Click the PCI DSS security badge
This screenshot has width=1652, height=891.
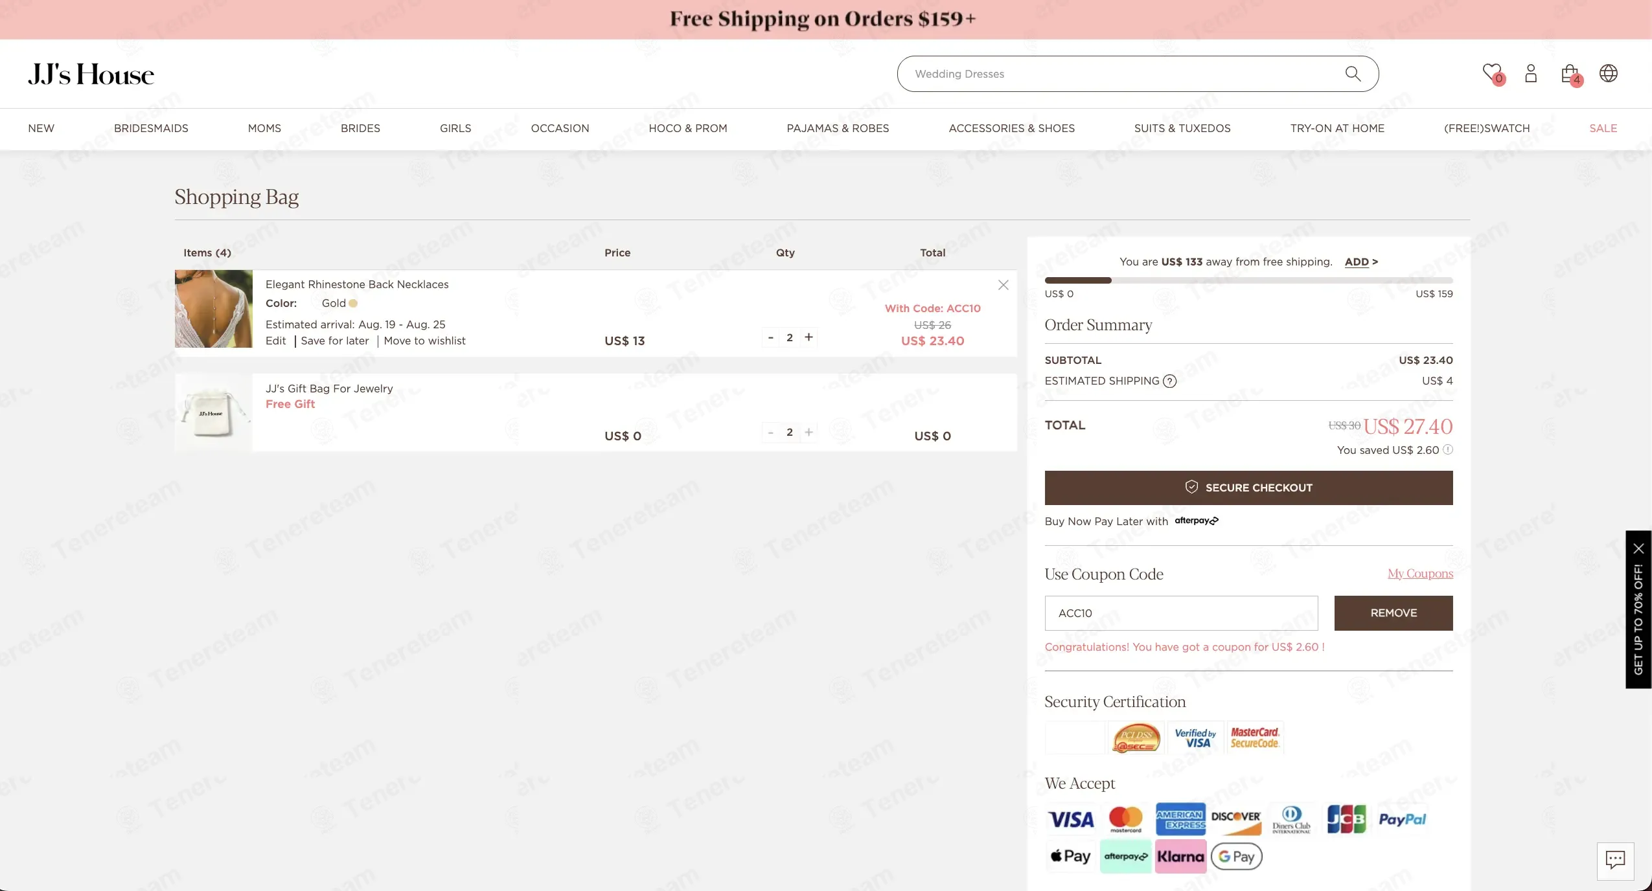[x=1136, y=738]
